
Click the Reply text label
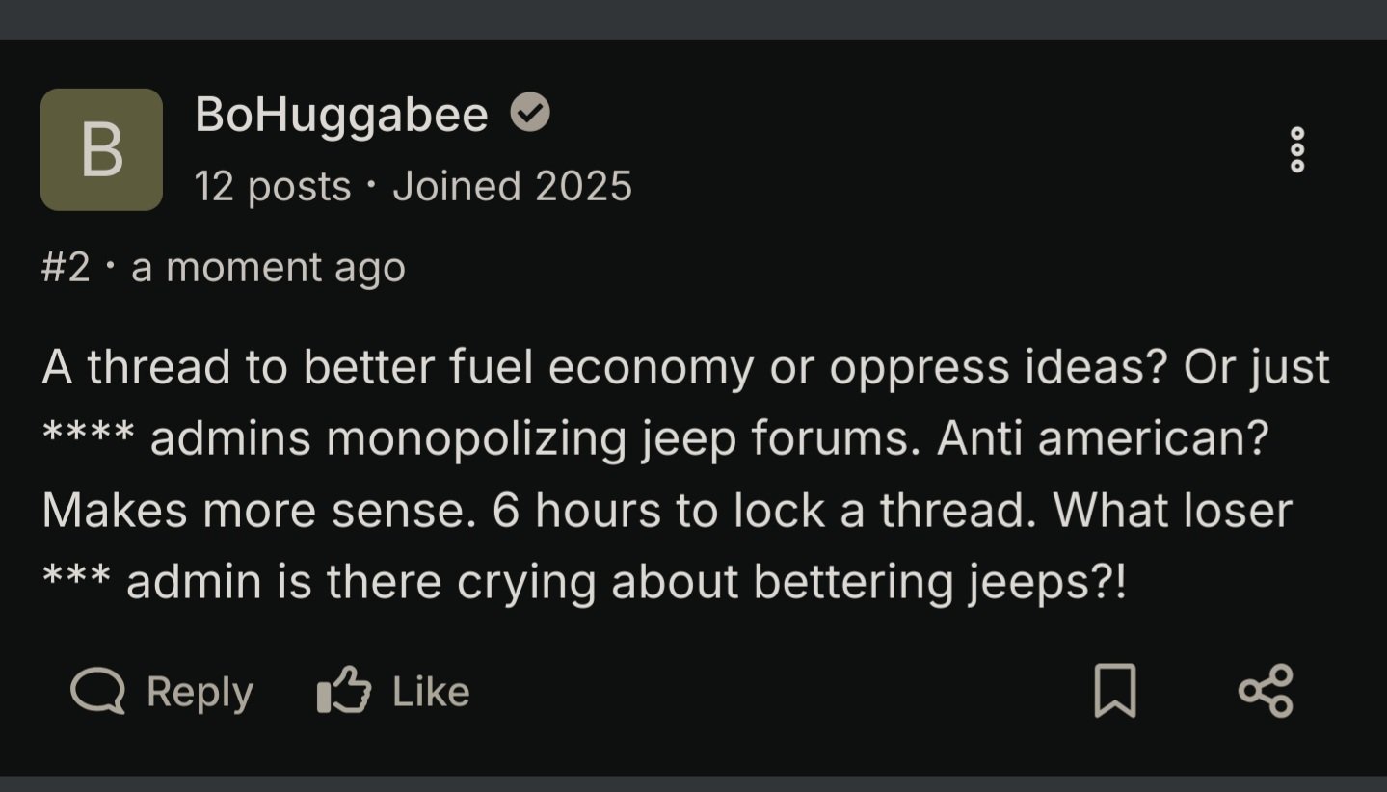[x=200, y=692]
